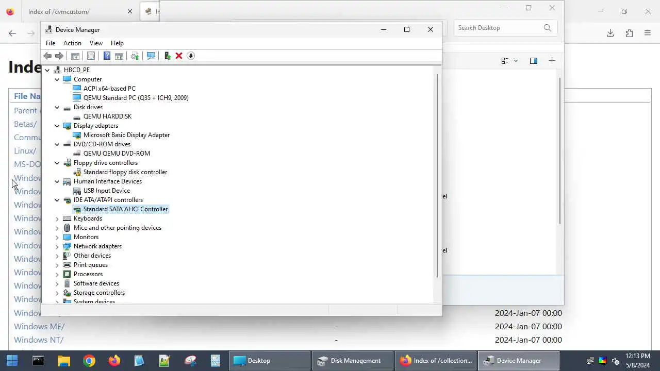The width and height of the screenshot is (660, 371).
Task: Open the Windows Start button on taskbar
Action: pos(12,361)
